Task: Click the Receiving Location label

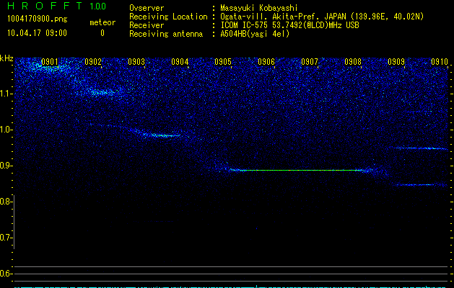Action: pyautogui.click(x=168, y=17)
